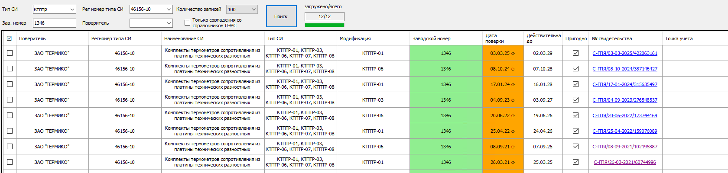The width and height of the screenshot is (728, 173).
Task: Toggle the select-all checkbox in table header
Action: tap(10, 38)
